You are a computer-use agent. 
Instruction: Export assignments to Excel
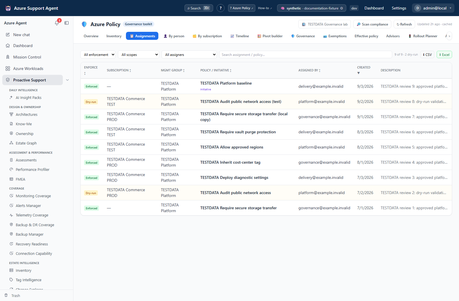pos(444,54)
